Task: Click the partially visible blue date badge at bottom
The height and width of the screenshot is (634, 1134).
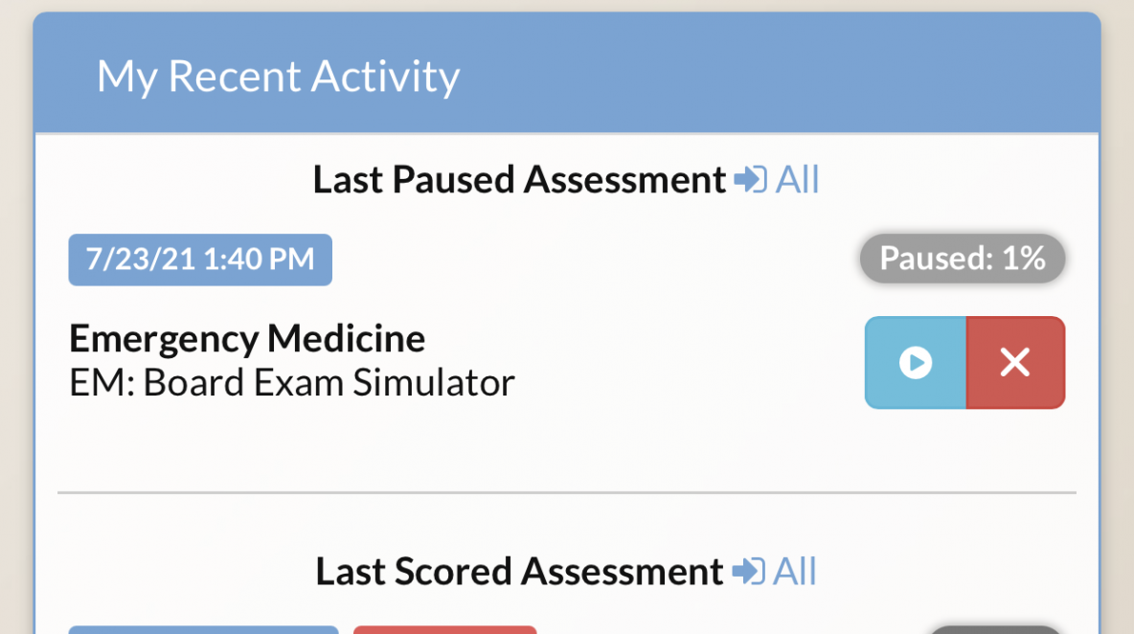Action: [x=203, y=629]
